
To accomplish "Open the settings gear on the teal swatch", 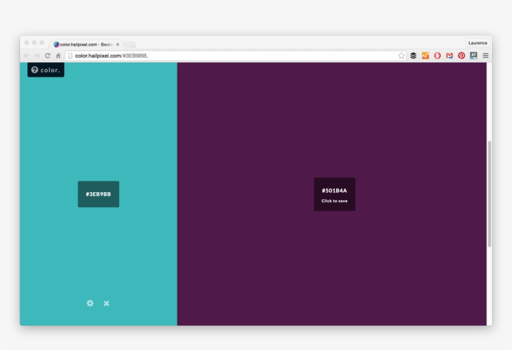I will click(90, 303).
